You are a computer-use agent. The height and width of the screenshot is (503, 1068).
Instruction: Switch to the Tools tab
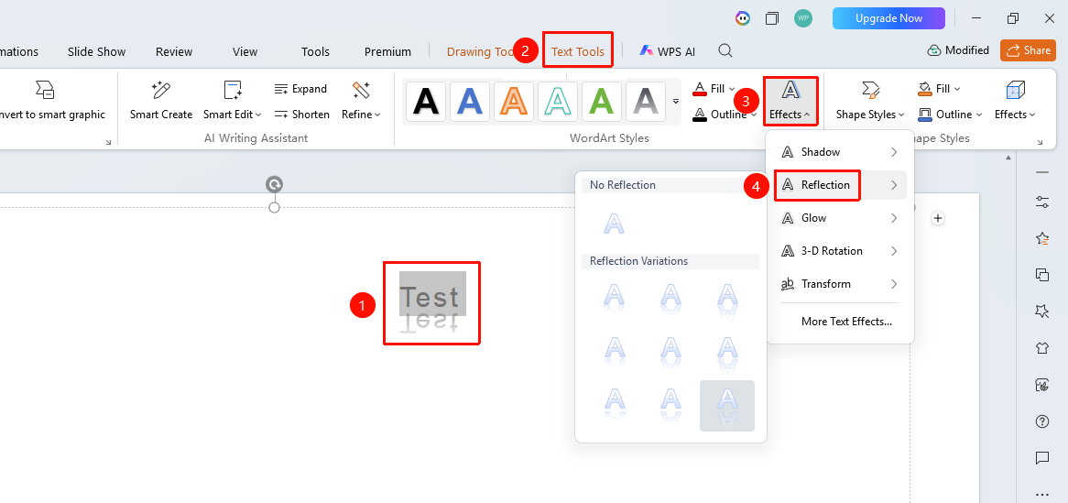[315, 52]
